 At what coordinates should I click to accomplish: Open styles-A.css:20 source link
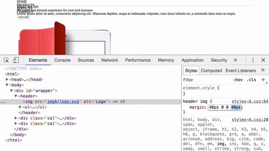250,120
